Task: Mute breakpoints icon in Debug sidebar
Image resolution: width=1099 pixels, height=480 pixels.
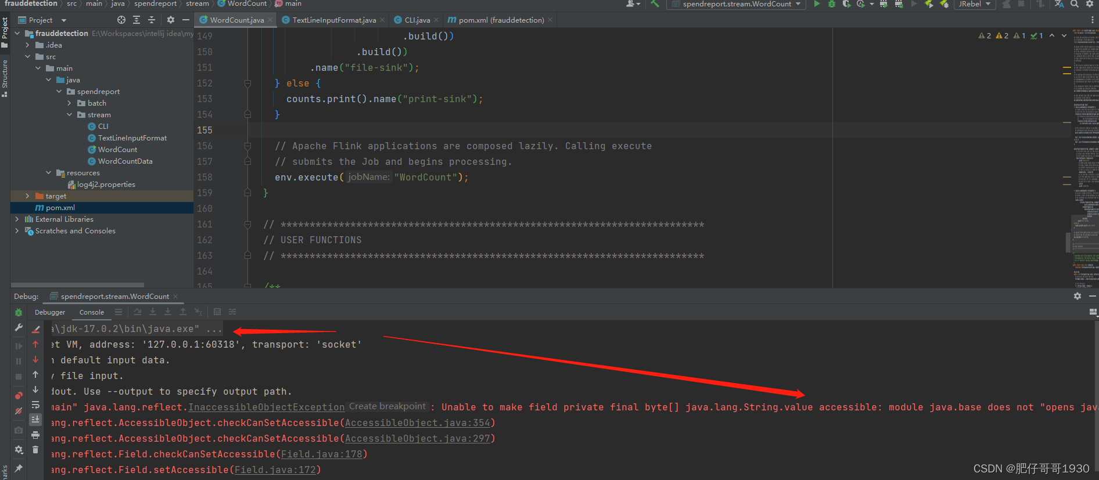Action: [x=19, y=411]
